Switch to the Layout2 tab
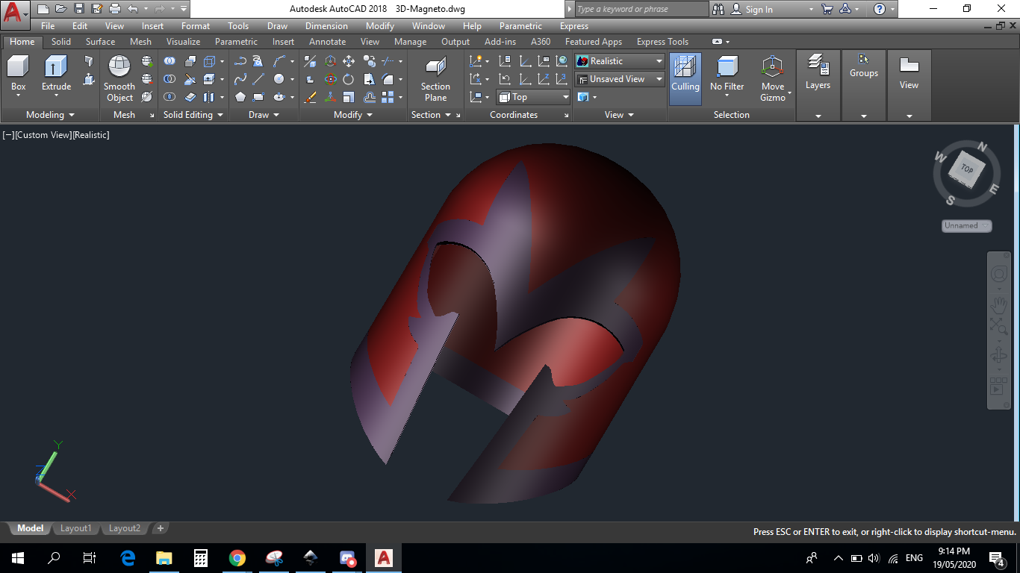The height and width of the screenshot is (573, 1020). click(x=125, y=528)
